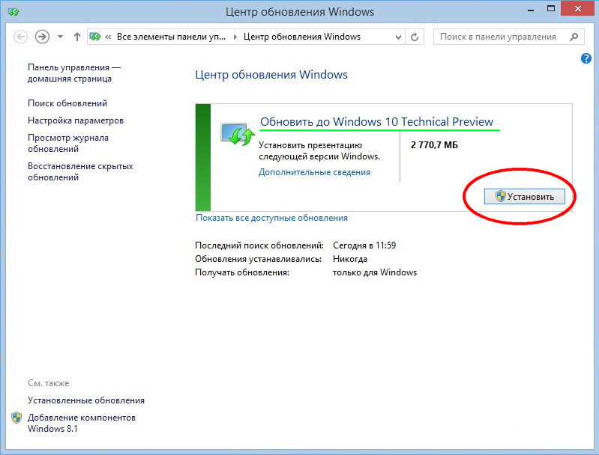Image resolution: width=599 pixels, height=455 pixels.
Task: Expand the address bar history dropdown
Action: (398, 37)
